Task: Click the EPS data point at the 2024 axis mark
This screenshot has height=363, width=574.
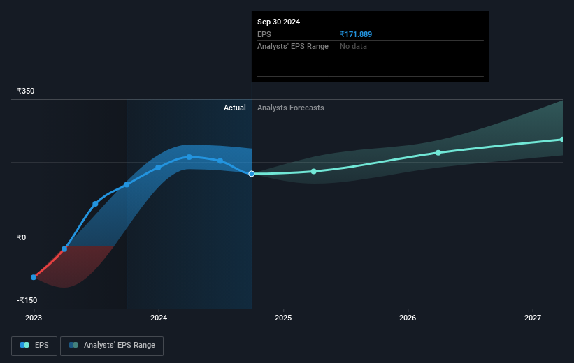Action: [158, 168]
